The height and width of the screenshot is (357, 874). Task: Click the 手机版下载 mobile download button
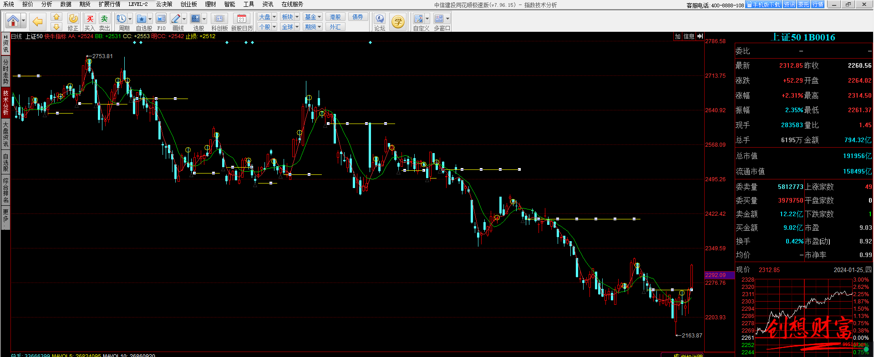click(763, 5)
